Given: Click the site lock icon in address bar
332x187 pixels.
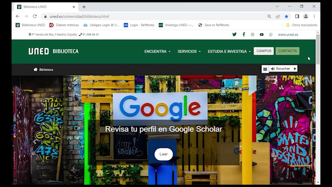Looking at the screenshot, I should tap(45, 16).
